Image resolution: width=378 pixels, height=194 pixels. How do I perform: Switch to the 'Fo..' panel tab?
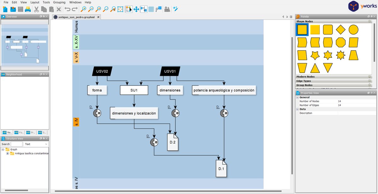pos(19,133)
